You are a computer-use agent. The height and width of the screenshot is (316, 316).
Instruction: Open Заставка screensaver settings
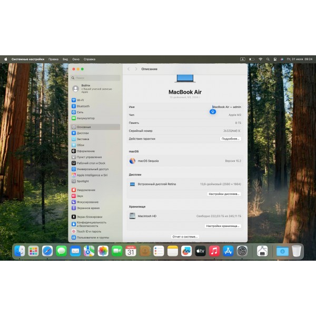[x=80, y=139]
